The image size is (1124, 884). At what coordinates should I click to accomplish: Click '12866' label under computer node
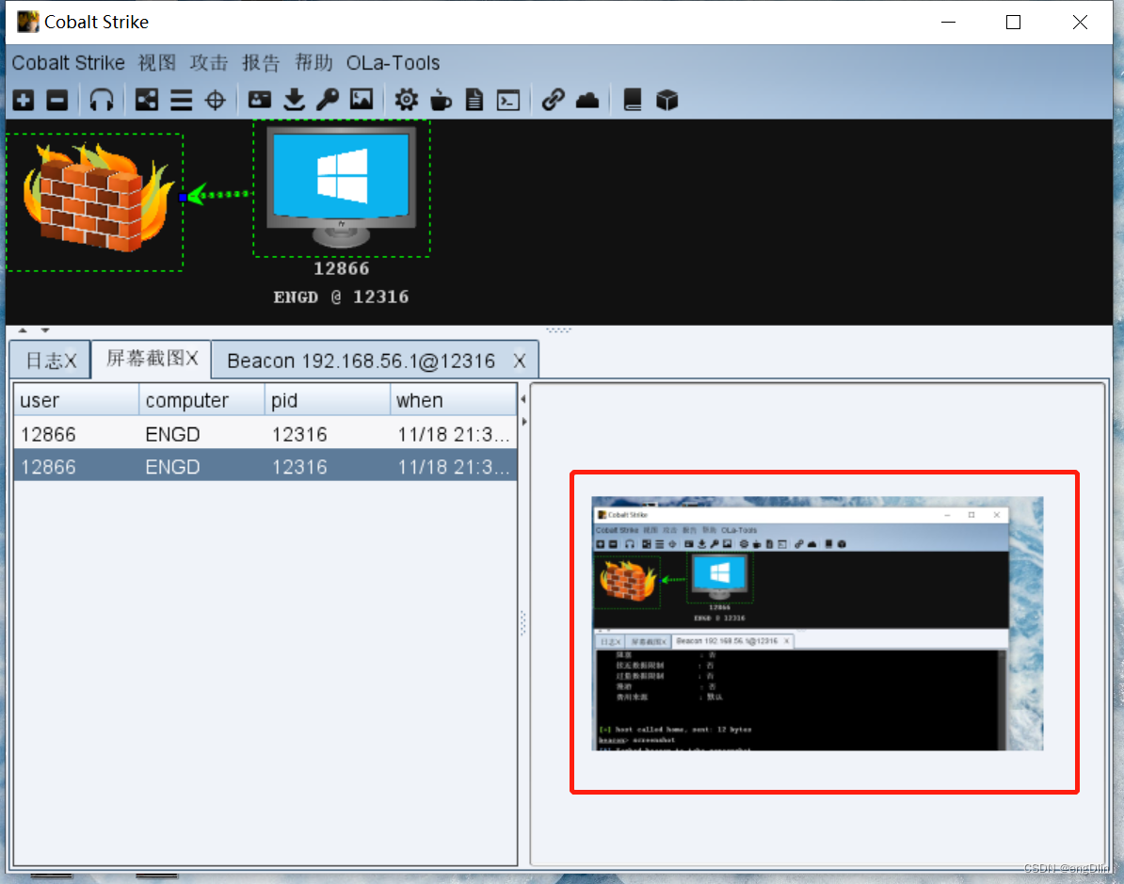pyautogui.click(x=341, y=269)
